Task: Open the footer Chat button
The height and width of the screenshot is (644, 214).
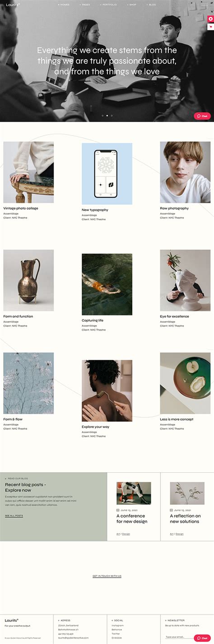Action: tap(202, 638)
